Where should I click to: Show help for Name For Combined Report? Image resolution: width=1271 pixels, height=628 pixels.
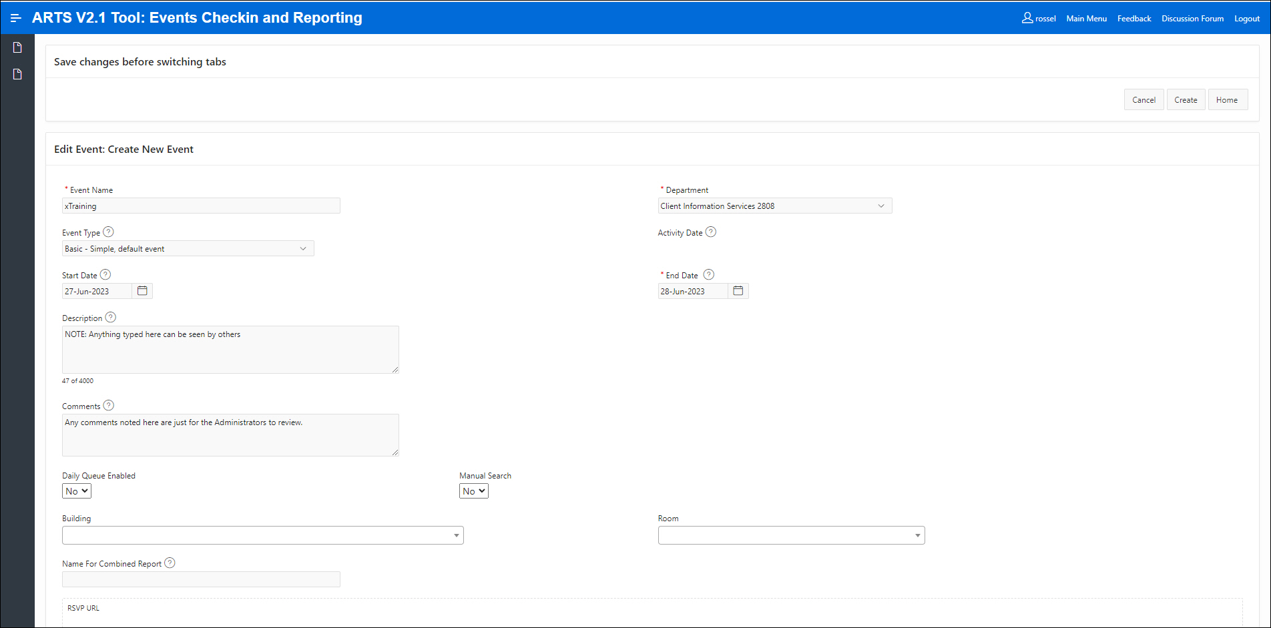[170, 563]
